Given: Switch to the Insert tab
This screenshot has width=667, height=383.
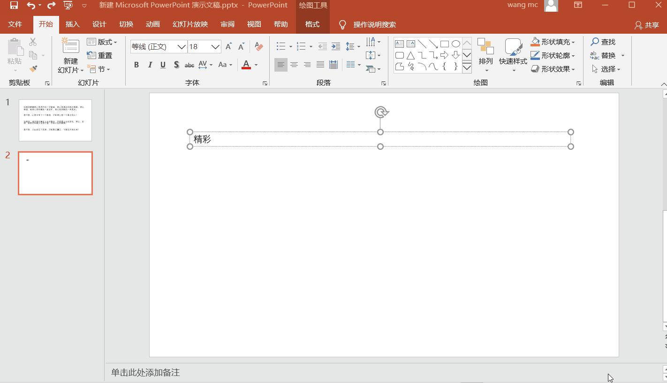Looking at the screenshot, I should (72, 24).
